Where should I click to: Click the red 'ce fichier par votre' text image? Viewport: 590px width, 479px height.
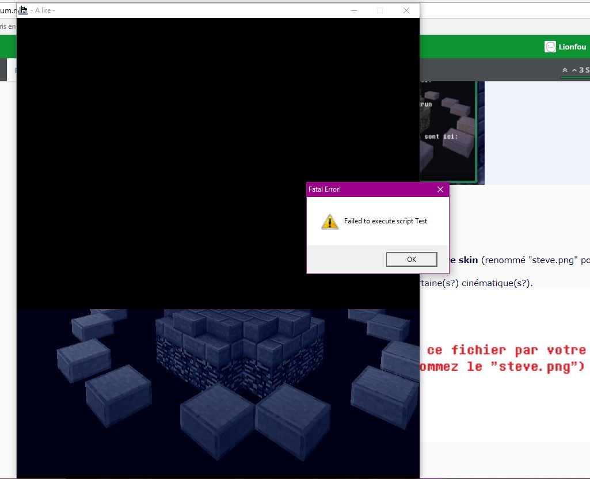click(507, 350)
